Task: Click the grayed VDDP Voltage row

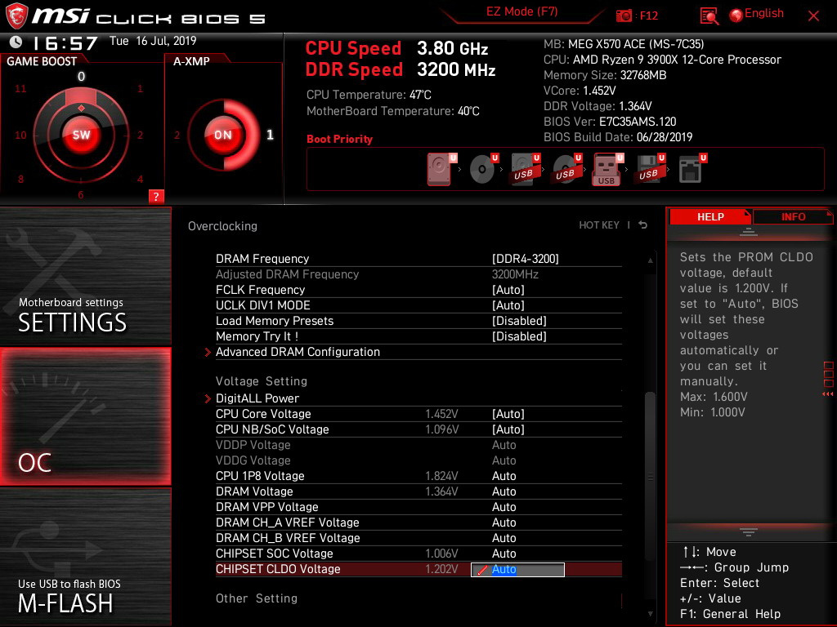Action: (418, 445)
